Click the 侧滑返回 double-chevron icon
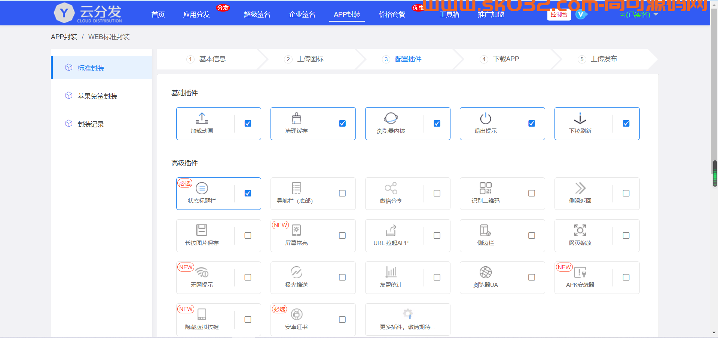The image size is (718, 338). (x=580, y=188)
